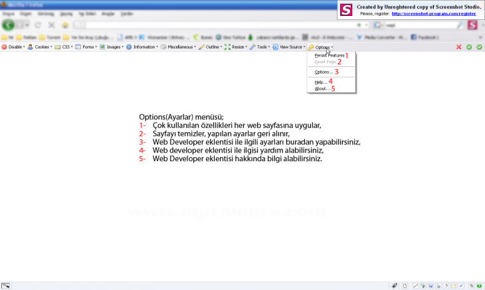The height and width of the screenshot is (290, 485).
Task: Open the Disable menu in Web Developer toolbar
Action: click(15, 47)
